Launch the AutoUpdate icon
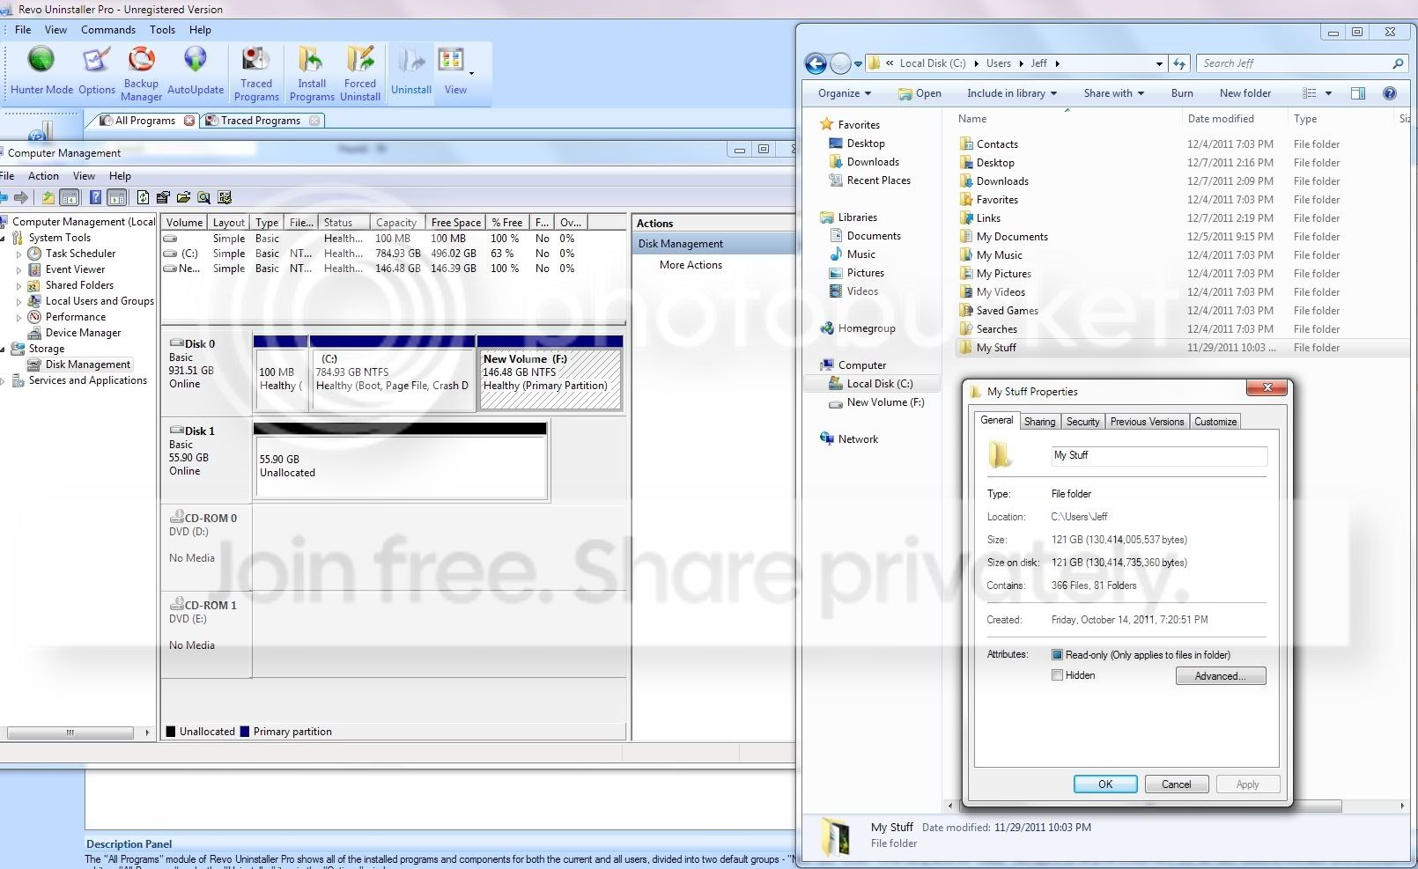Image resolution: width=1418 pixels, height=869 pixels. click(196, 70)
